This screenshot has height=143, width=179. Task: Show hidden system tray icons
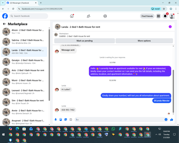[x=156, y=134]
